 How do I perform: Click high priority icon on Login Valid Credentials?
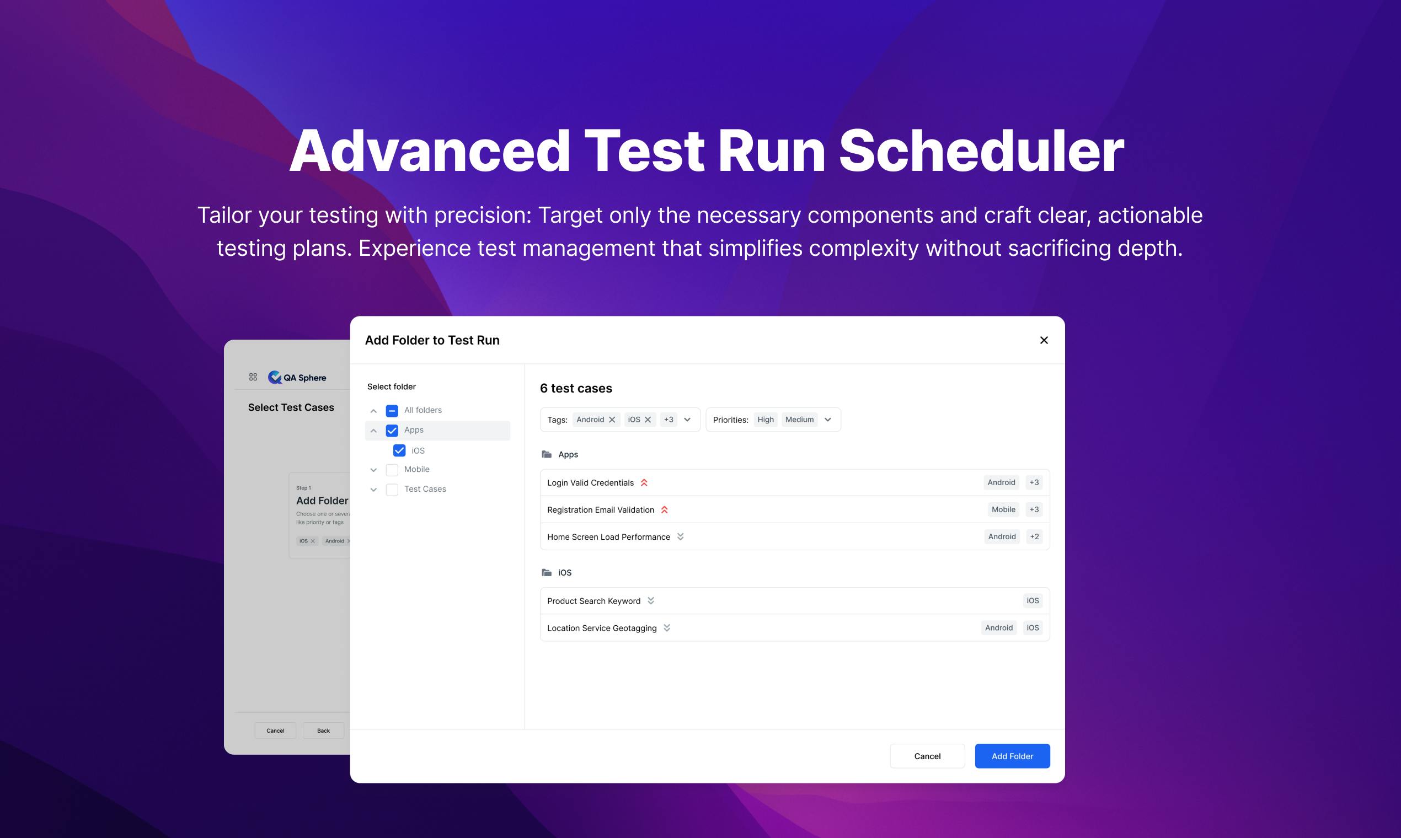click(644, 482)
